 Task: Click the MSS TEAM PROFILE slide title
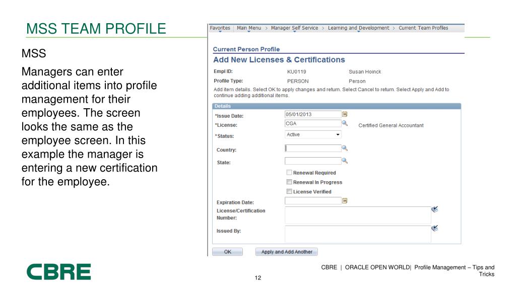tap(96, 29)
